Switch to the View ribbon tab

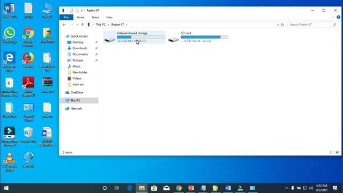pos(109,17)
